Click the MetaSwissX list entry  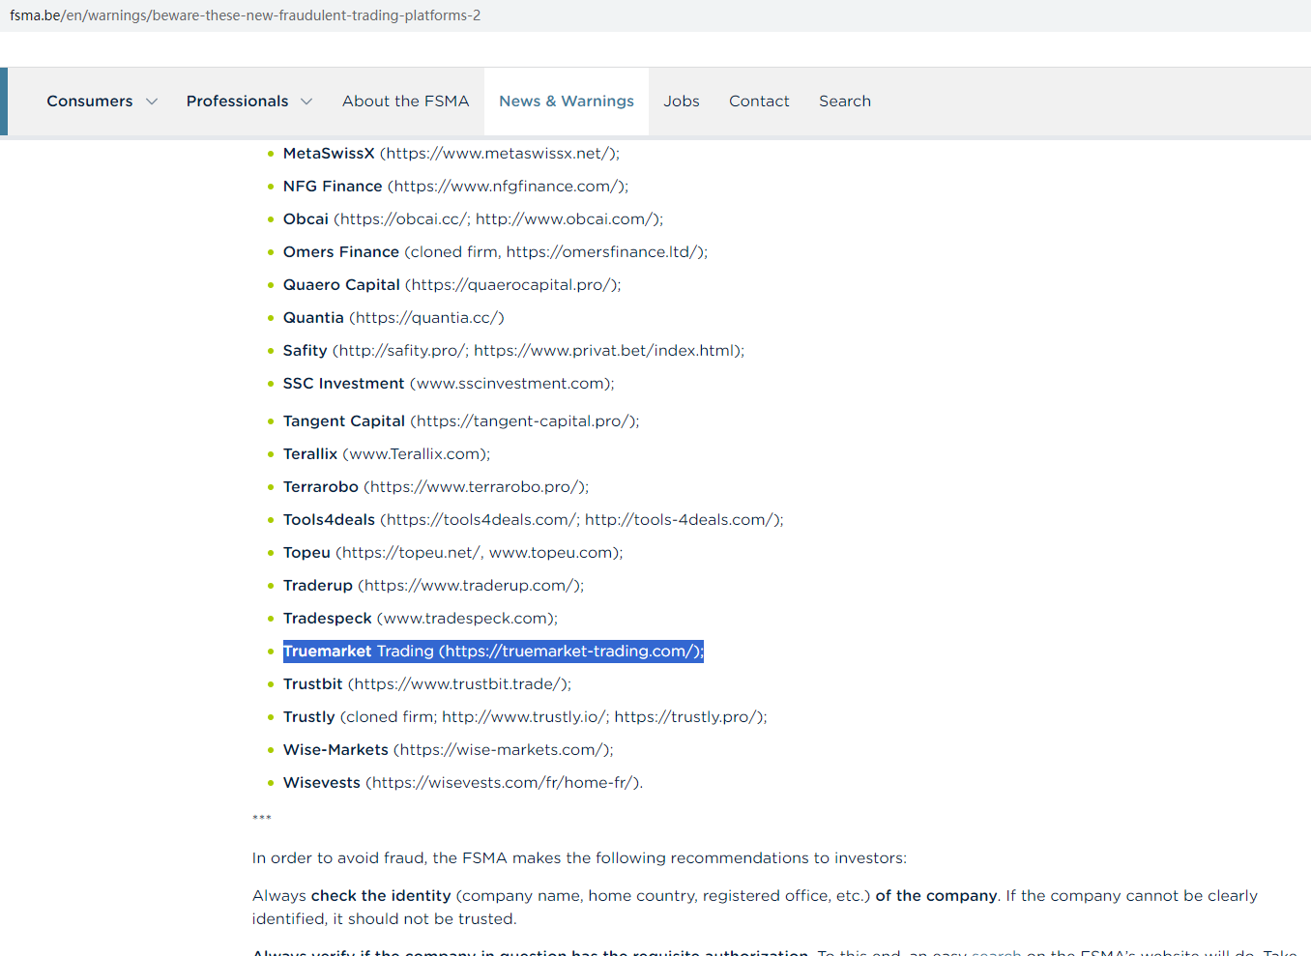pyautogui.click(x=452, y=154)
